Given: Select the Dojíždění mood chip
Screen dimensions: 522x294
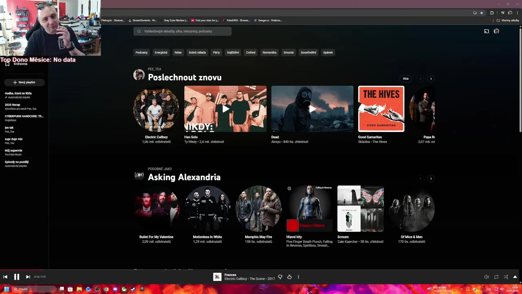Looking at the screenshot, I should coord(233,52).
